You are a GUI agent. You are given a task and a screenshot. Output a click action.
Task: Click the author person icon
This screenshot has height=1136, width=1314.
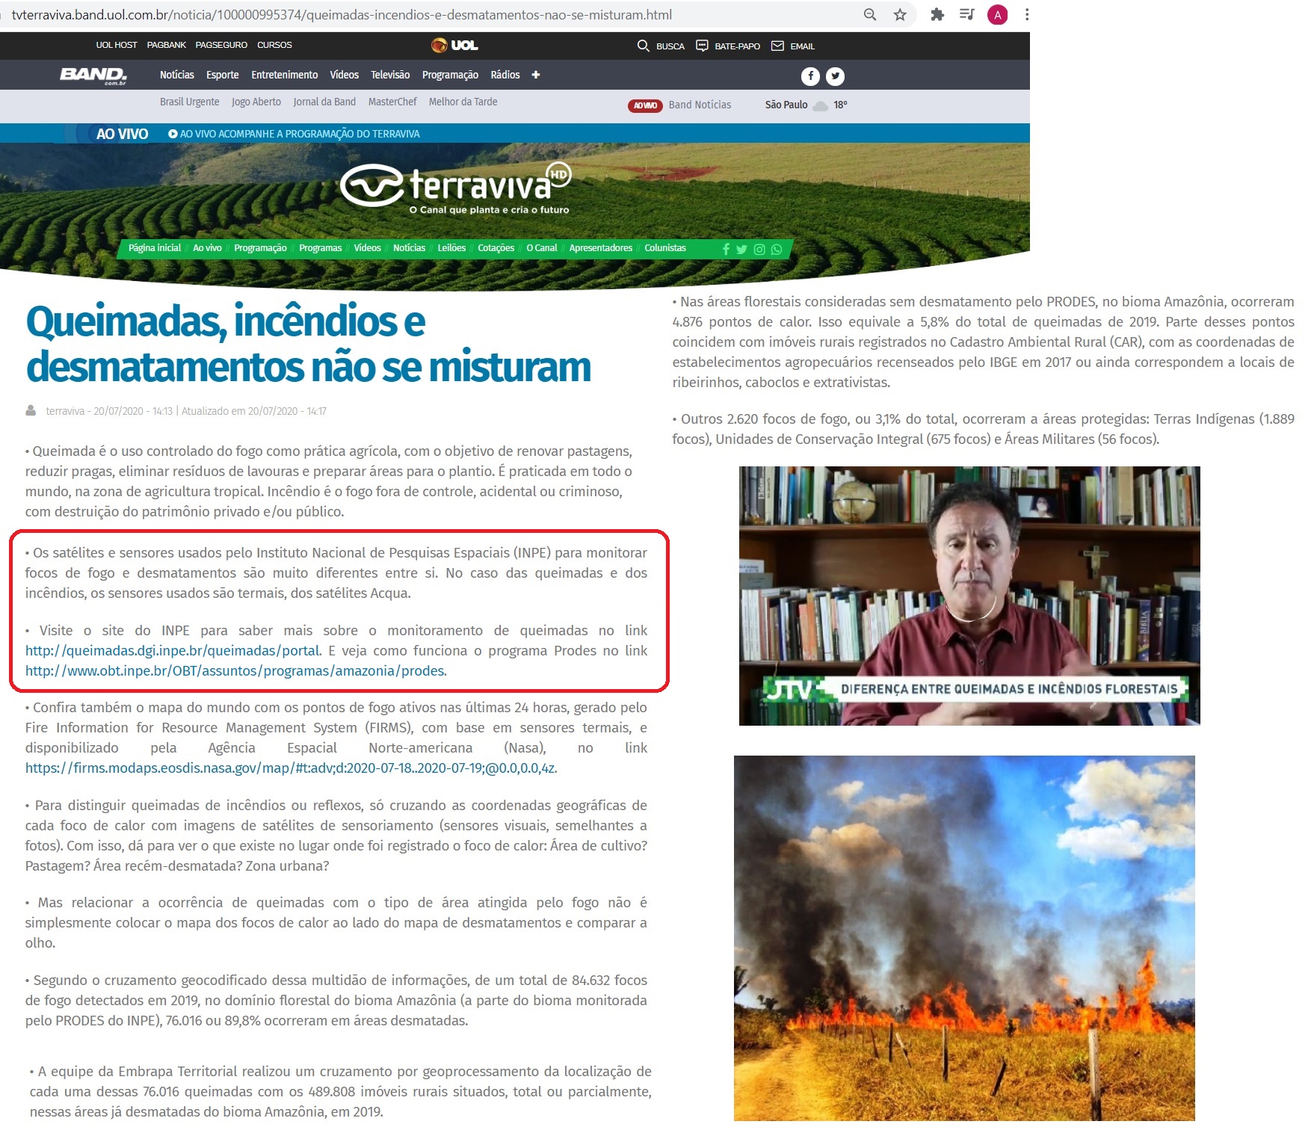pos(31,410)
